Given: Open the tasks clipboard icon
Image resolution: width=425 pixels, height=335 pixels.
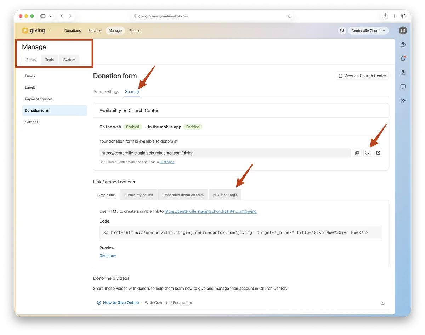Looking at the screenshot, I should [x=403, y=73].
